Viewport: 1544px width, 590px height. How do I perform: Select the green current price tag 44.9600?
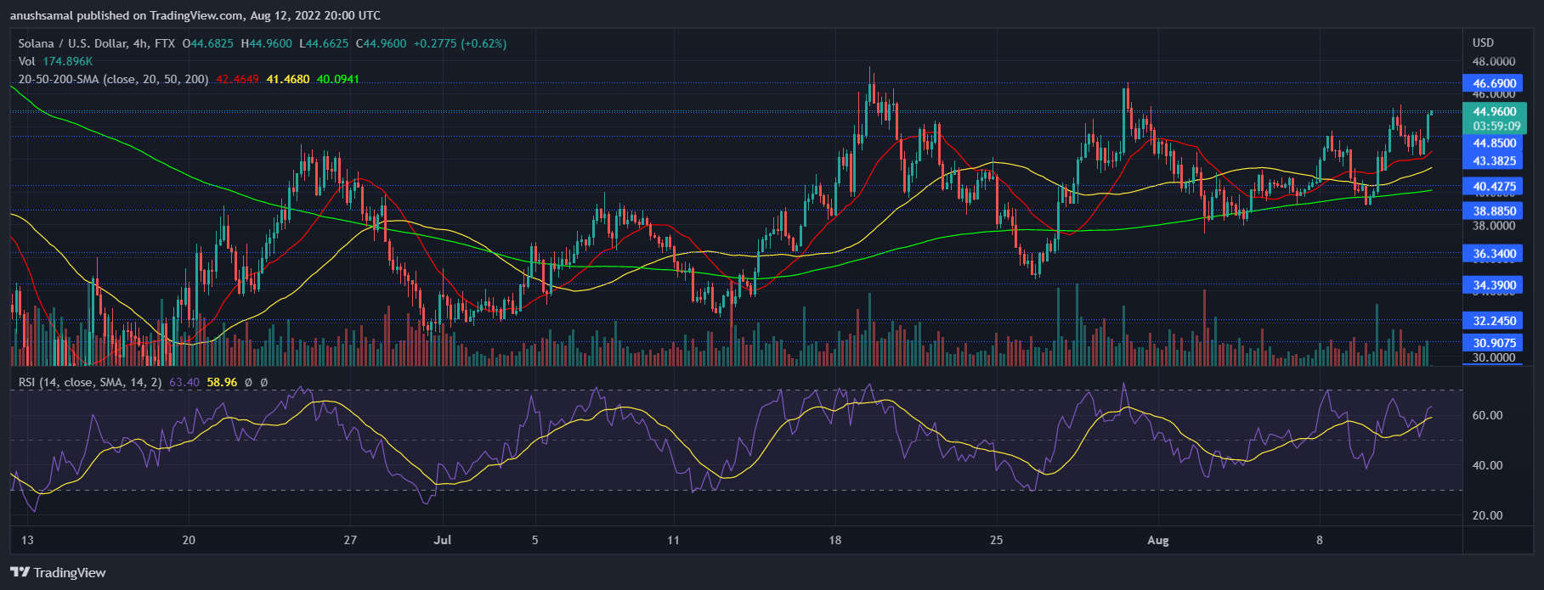pos(1495,111)
